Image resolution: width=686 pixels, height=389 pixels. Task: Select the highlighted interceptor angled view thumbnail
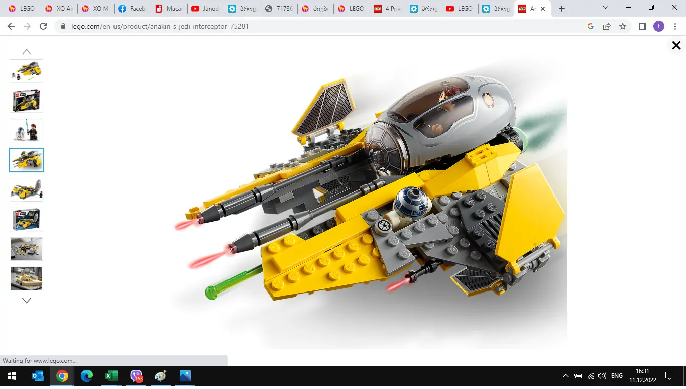(x=27, y=160)
